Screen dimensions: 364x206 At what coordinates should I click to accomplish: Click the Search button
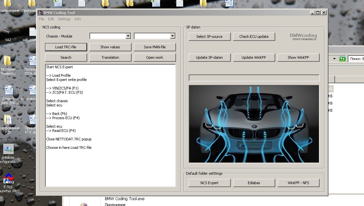pos(66,57)
